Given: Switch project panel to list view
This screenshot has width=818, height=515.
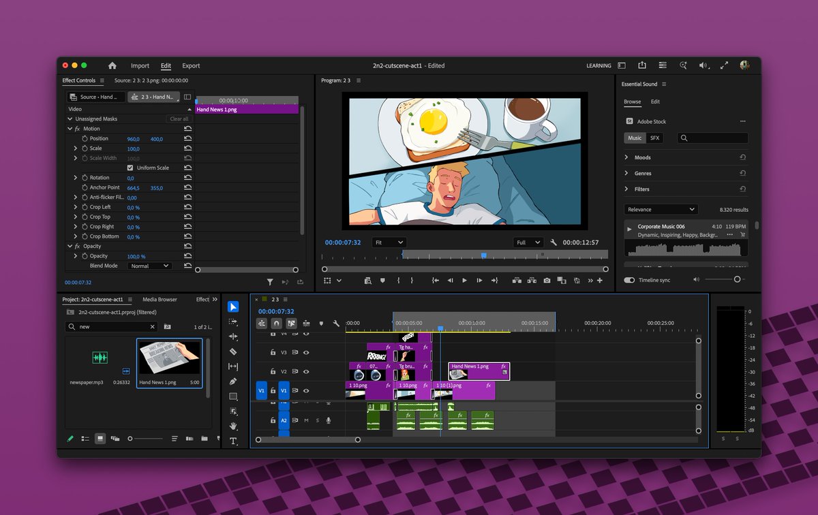Looking at the screenshot, I should point(85,439).
